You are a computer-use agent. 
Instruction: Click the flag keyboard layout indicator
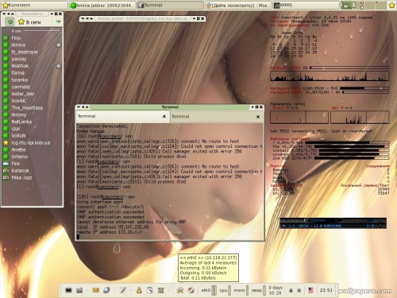[310, 290]
